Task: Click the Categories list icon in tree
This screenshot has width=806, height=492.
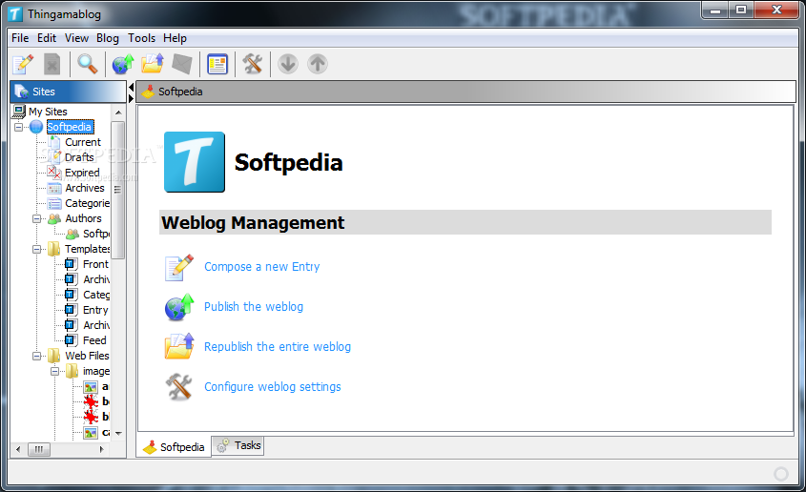Action: [54, 203]
